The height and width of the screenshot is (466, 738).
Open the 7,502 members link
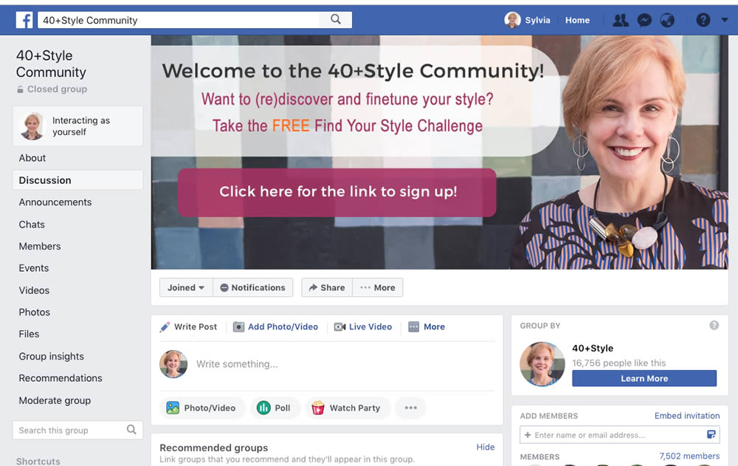[x=689, y=456]
